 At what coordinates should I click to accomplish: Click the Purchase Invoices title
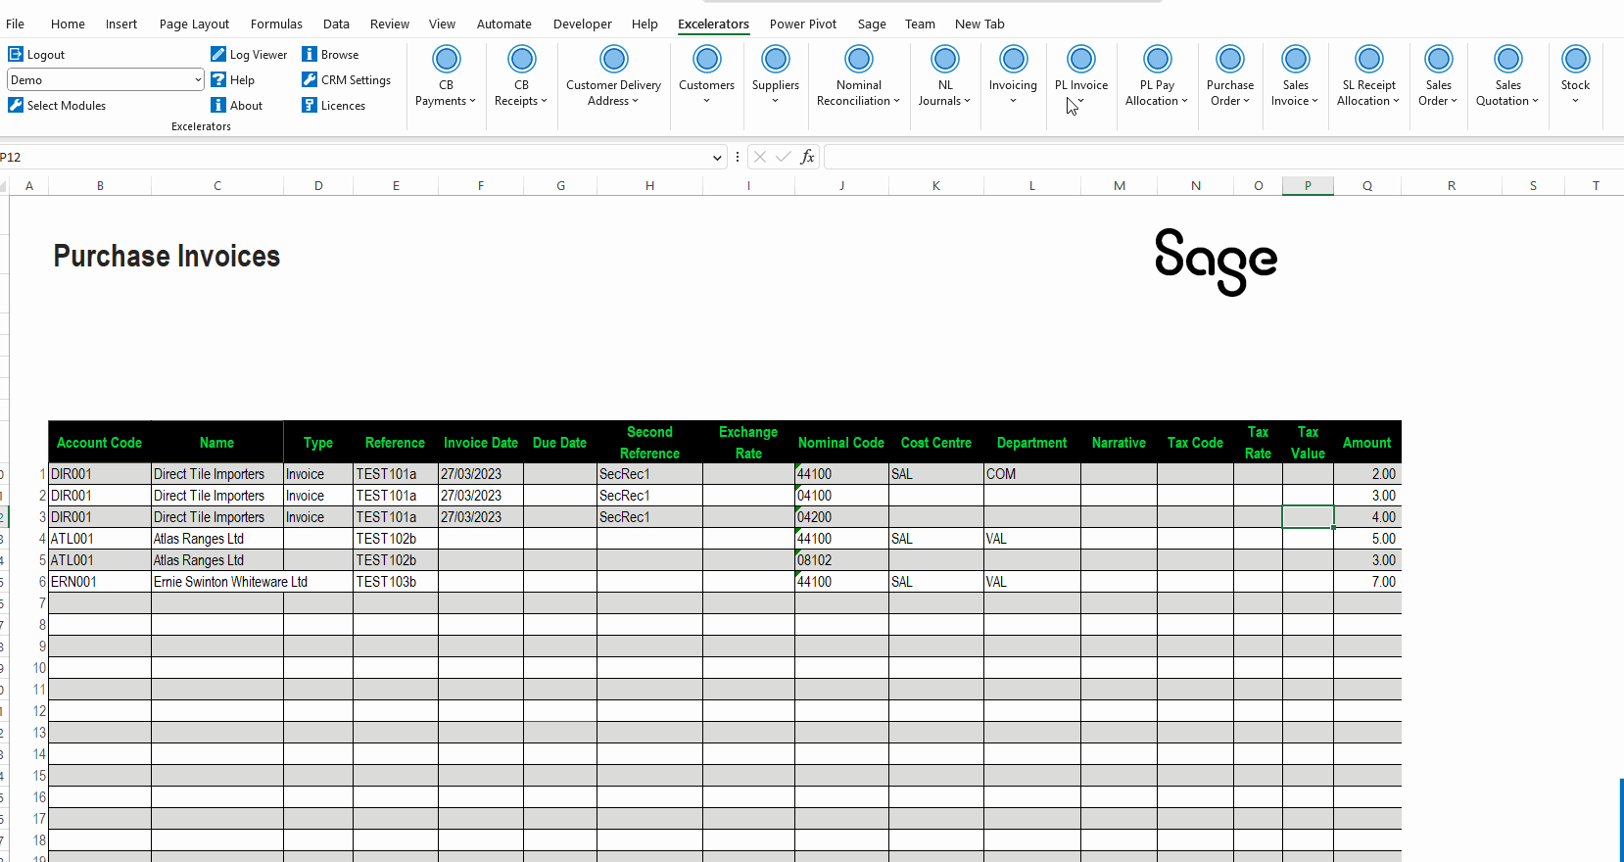(x=167, y=257)
